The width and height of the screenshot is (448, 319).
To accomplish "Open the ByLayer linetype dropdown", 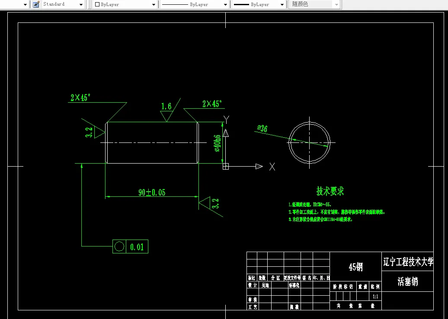I will (225, 5).
